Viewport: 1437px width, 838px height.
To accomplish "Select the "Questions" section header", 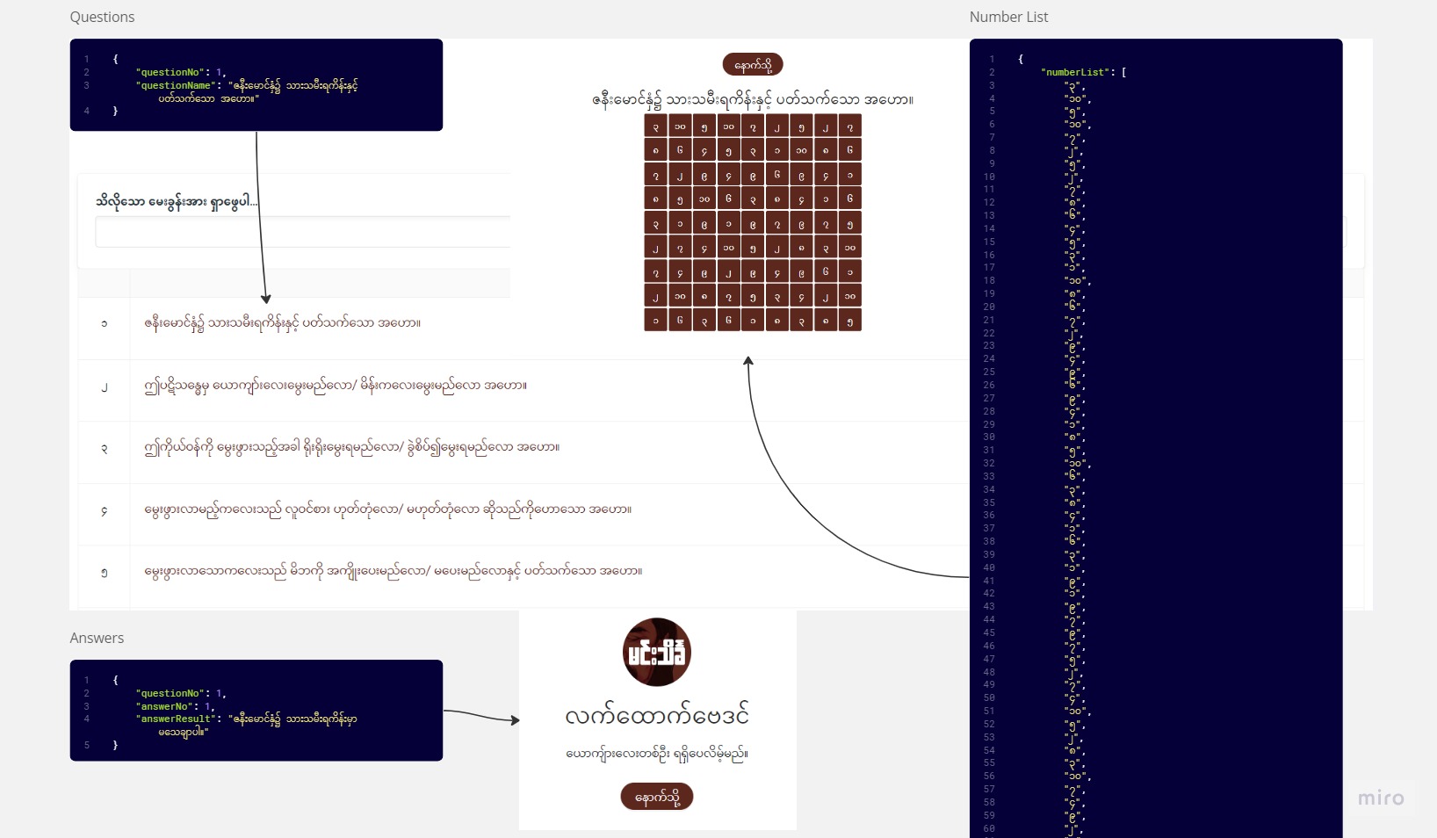I will tap(103, 17).
